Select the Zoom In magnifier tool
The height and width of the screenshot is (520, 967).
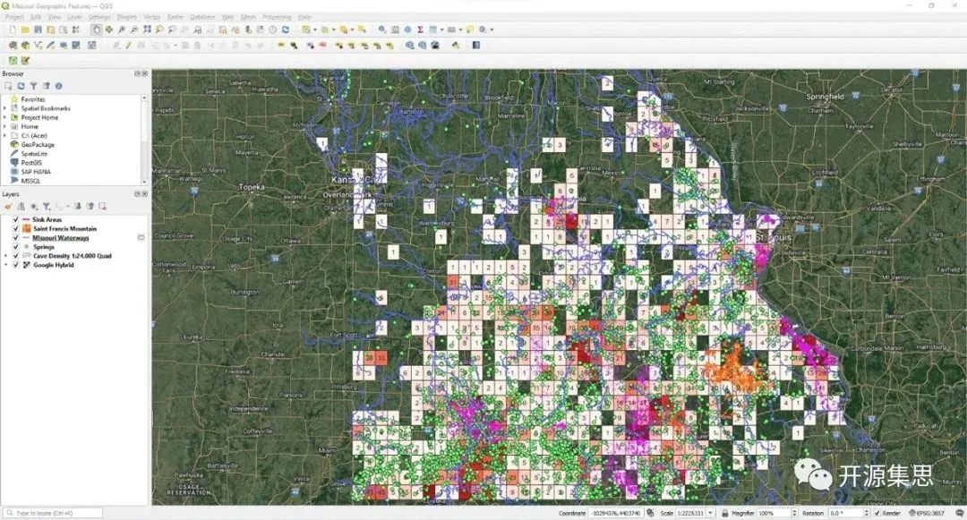click(x=122, y=30)
